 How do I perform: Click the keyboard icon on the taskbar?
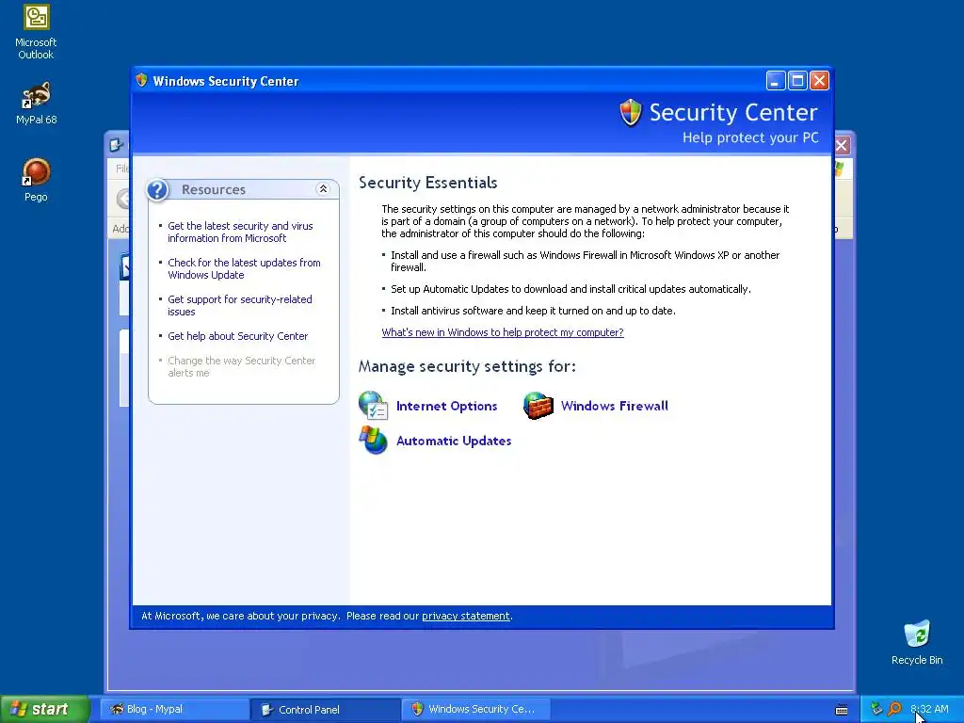pos(842,710)
